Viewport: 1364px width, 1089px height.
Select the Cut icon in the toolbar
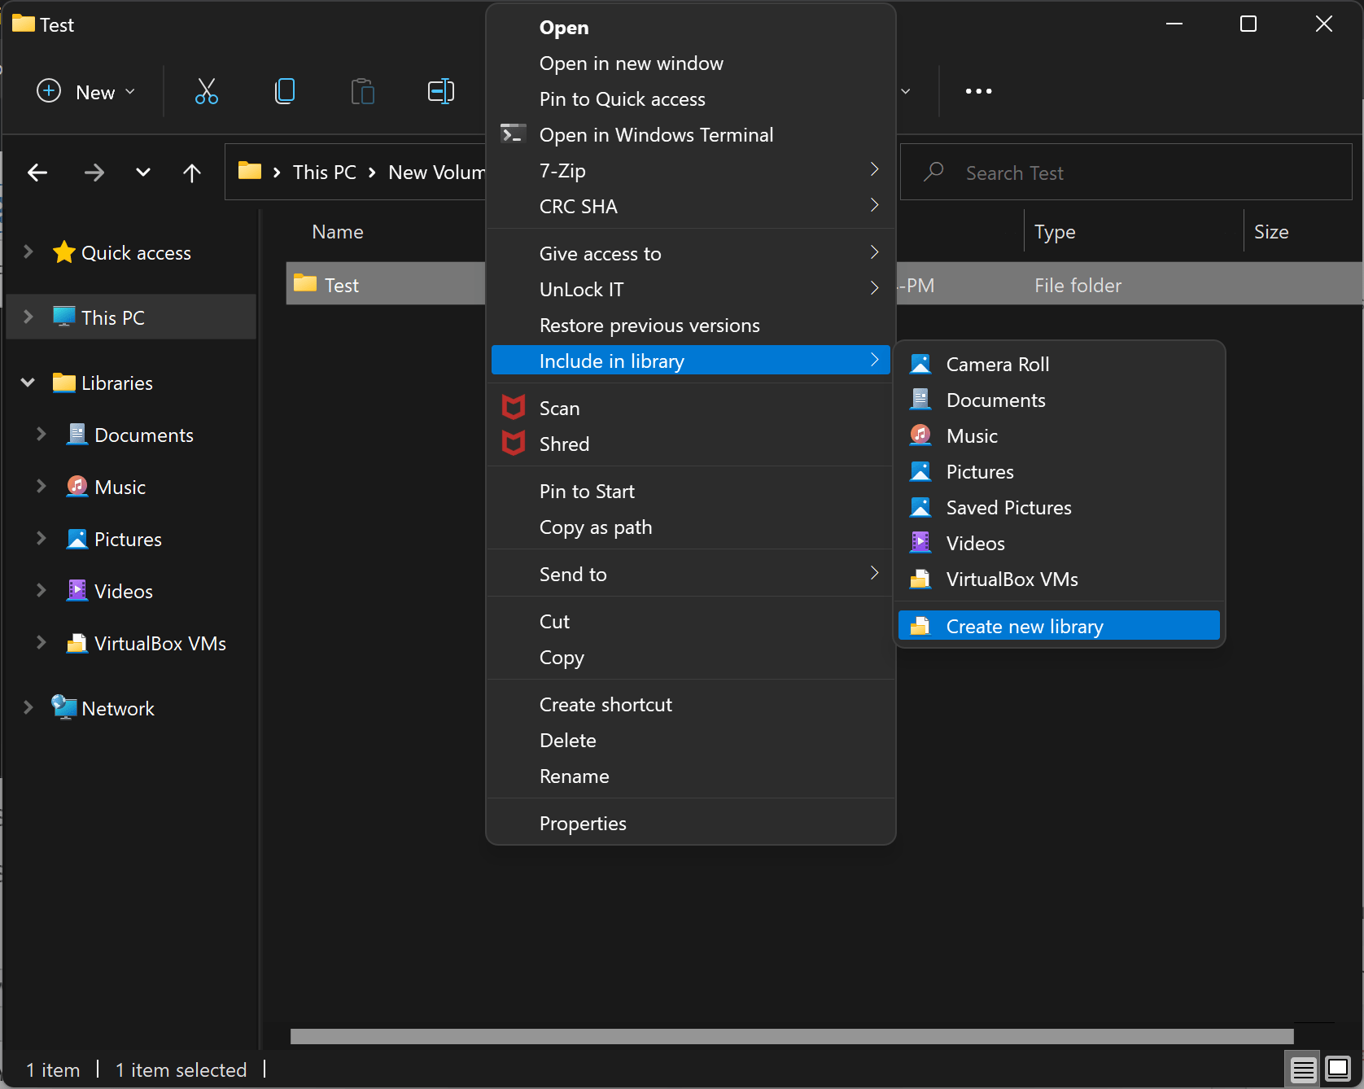pyautogui.click(x=206, y=91)
